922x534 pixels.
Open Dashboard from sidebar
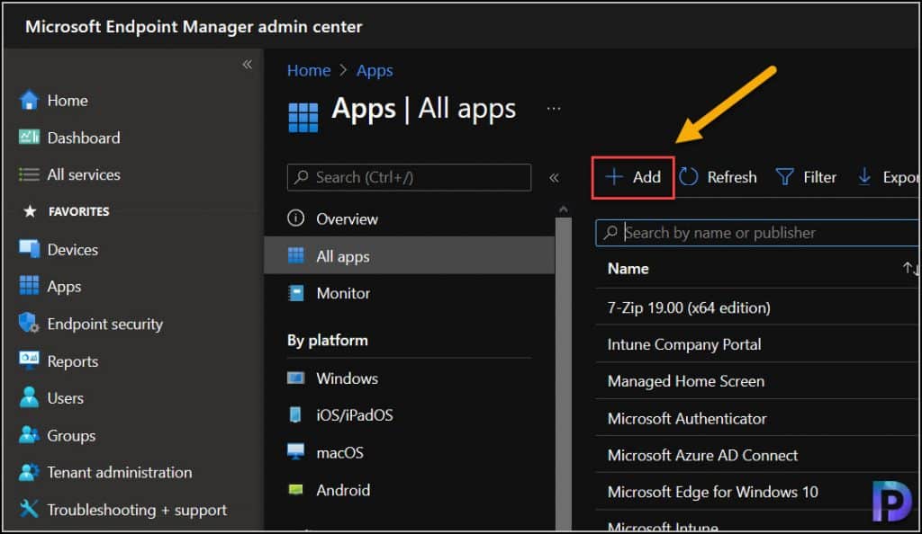[84, 138]
